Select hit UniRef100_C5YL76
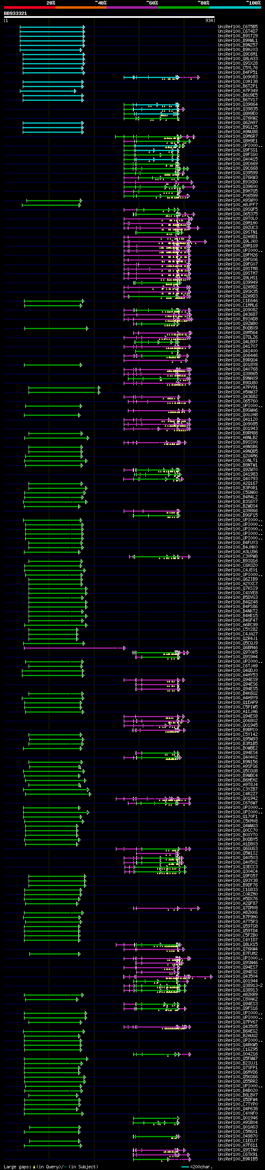Screen dimensions: 265x1170 pyautogui.click(x=238, y=68)
